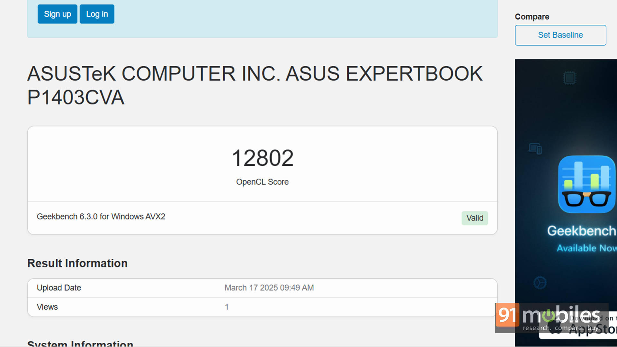Click the Set Baseline button
This screenshot has height=347, width=617.
[x=560, y=35]
